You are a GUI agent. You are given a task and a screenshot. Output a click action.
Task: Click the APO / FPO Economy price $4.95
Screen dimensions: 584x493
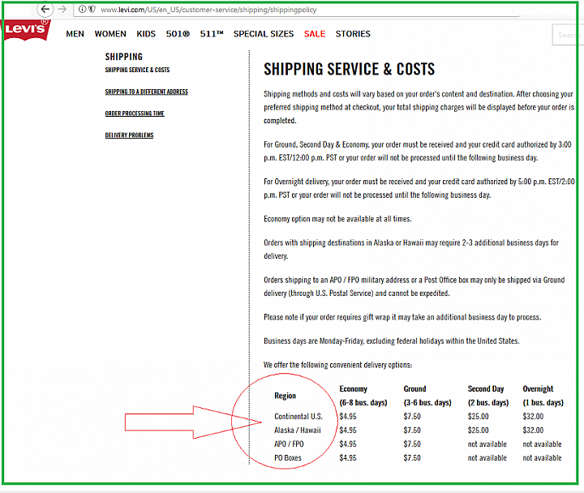click(348, 444)
